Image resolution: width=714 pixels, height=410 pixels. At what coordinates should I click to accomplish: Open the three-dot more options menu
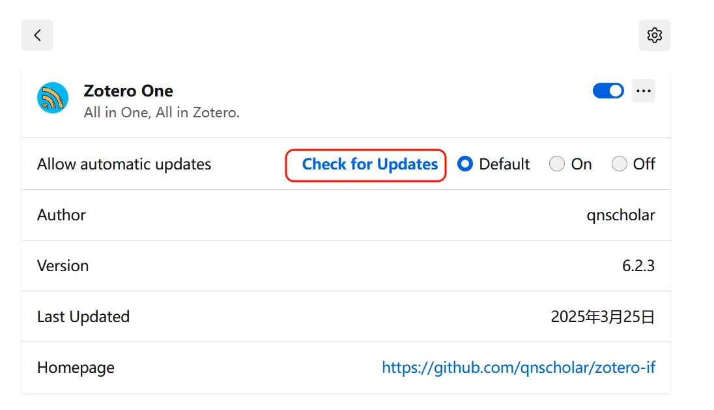click(x=644, y=91)
